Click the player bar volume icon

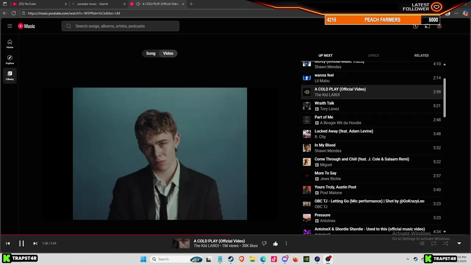click(x=422, y=243)
